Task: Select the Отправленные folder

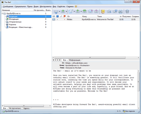Action: 15,22
